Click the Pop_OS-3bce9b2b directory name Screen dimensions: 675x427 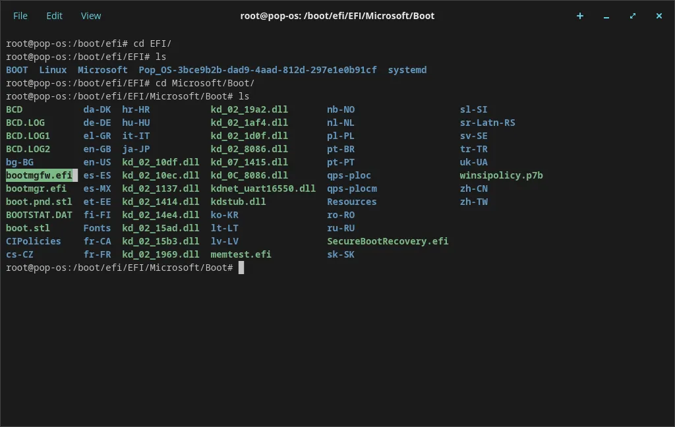click(258, 70)
